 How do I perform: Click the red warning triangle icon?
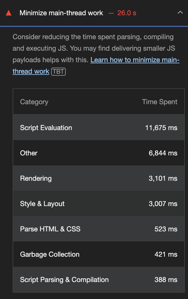coord(9,13)
